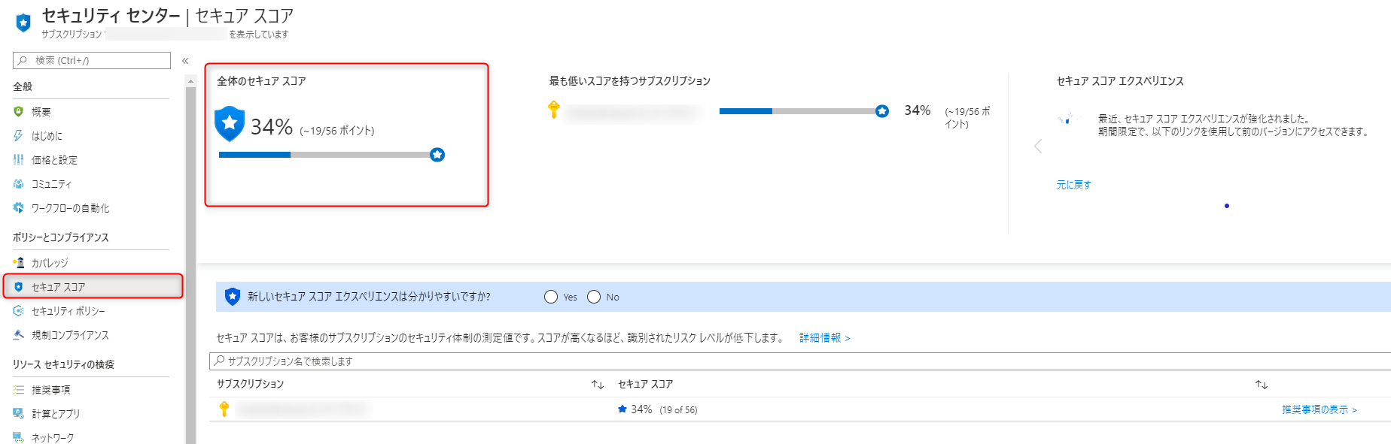
Task: Click the large 34% overall score value
Action: coord(272,127)
